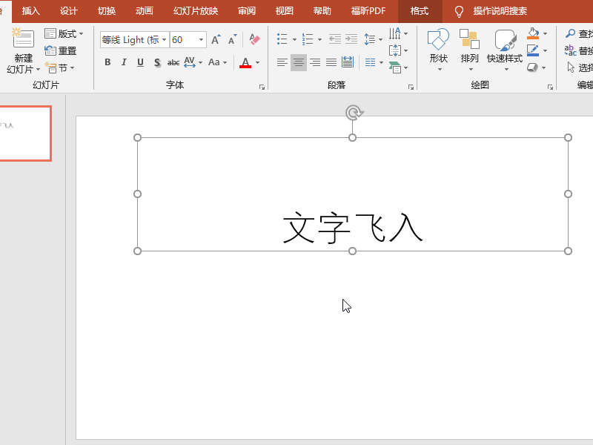Open the Section (节) dropdown
The width and height of the screenshot is (593, 445).
59,67
